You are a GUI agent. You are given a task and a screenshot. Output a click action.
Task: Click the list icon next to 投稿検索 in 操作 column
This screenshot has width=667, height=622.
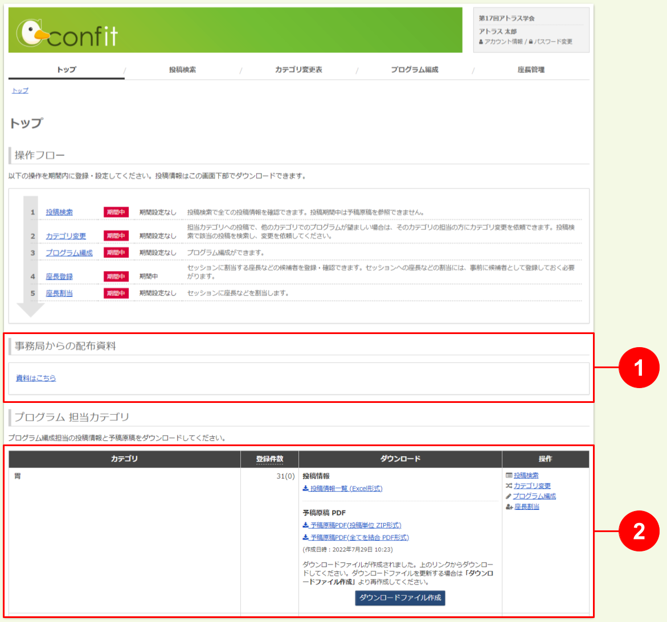point(509,475)
